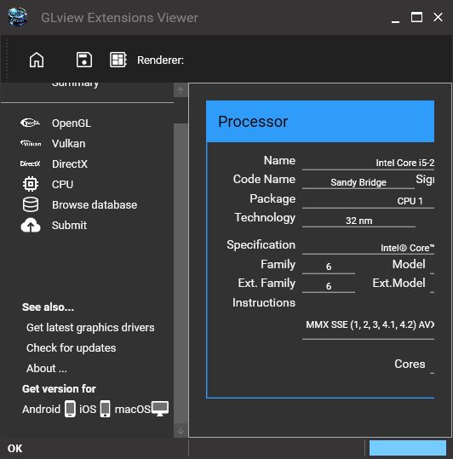The width and height of the screenshot is (453, 459).
Task: Click the CPU chip icon
Action: tap(31, 184)
